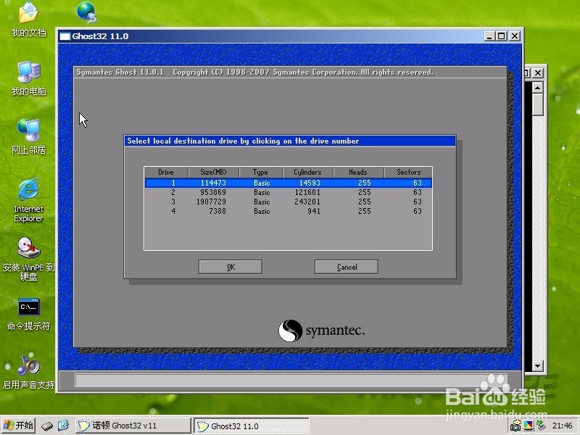Click the taskbar clock showing 21:46
Viewport: 580px width, 435px height.
pyautogui.click(x=563, y=426)
